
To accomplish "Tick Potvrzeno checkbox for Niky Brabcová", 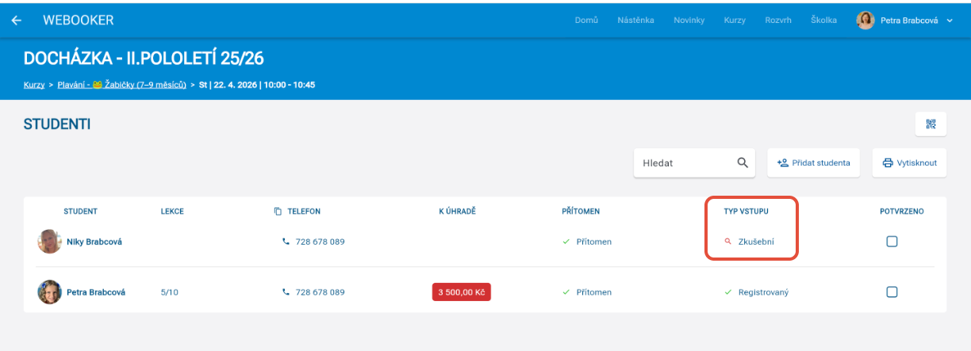I will pos(892,242).
